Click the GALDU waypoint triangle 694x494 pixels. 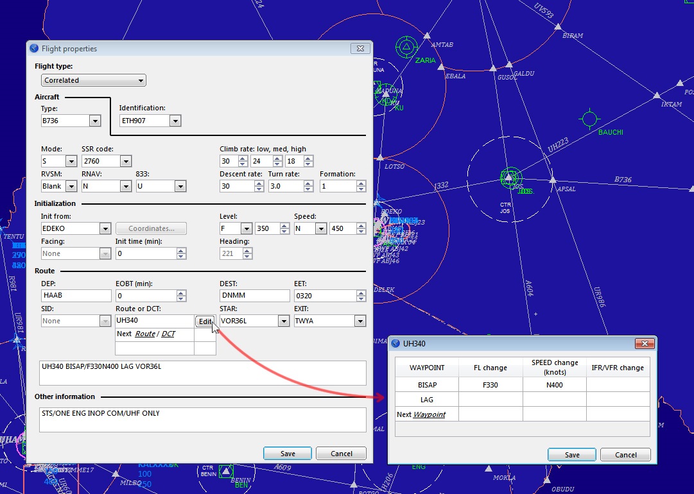point(509,65)
